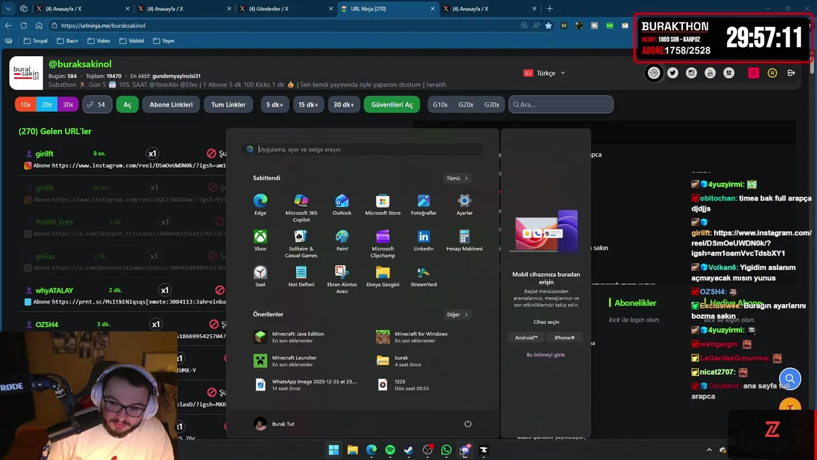Open Discord from the taskbar
This screenshot has height=460, width=817.
pyautogui.click(x=465, y=450)
